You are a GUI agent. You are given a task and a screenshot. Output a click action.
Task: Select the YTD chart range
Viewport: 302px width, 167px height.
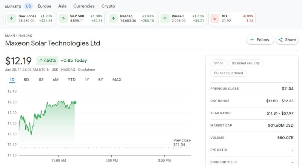click(x=72, y=80)
